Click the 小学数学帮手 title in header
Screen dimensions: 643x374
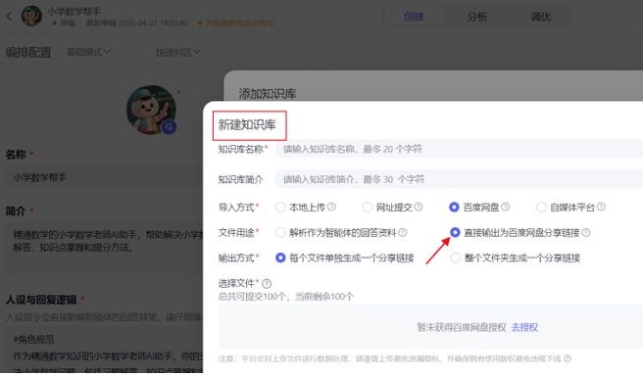pyautogui.click(x=74, y=11)
